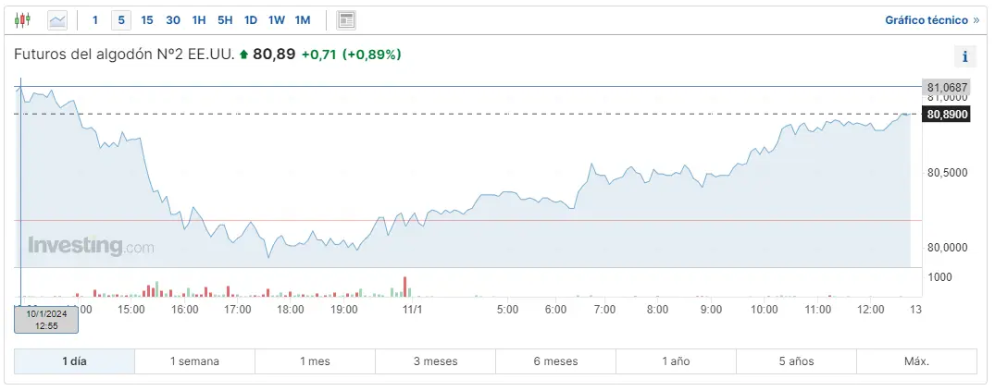Select the 1 minute interval
Screen dimensions: 995x391
pos(95,19)
